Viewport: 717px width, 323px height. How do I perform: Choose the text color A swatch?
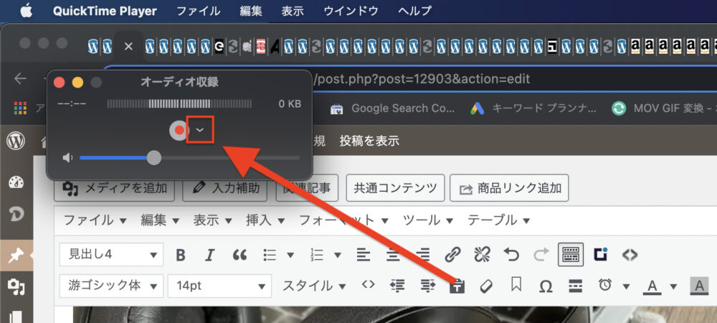(x=652, y=286)
